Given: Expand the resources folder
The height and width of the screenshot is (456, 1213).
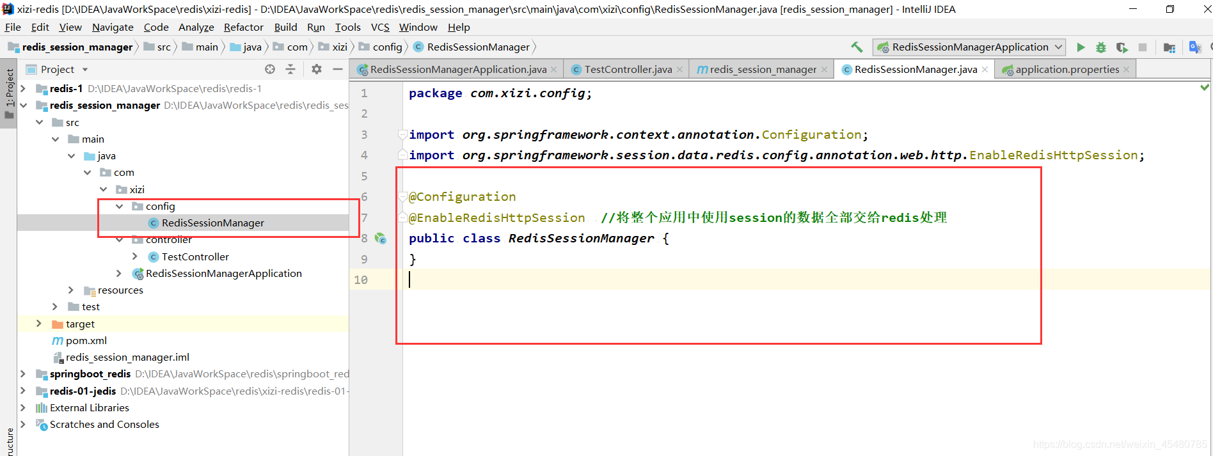Looking at the screenshot, I should click(71, 290).
